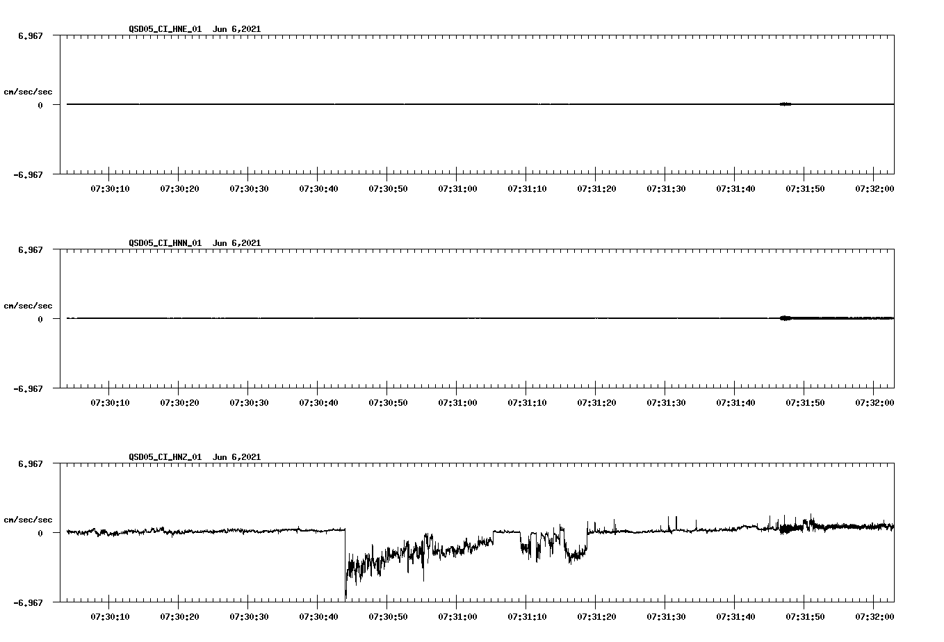Click 07:32:00 time label under HNE plot
The width and height of the screenshot is (944, 642).
874,188
